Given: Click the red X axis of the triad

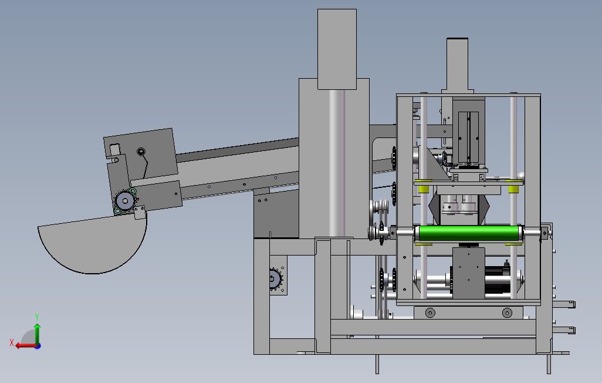Looking at the screenshot, I should (x=26, y=345).
